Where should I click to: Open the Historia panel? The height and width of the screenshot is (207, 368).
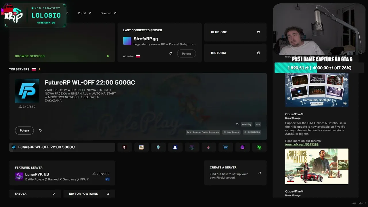(235, 53)
